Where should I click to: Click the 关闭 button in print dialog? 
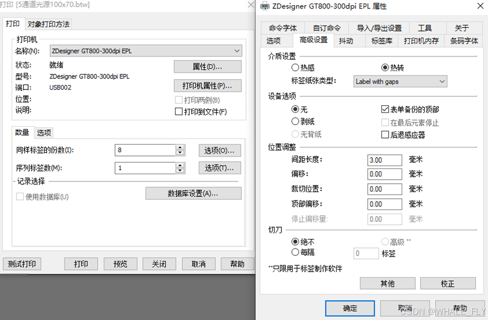point(159,264)
